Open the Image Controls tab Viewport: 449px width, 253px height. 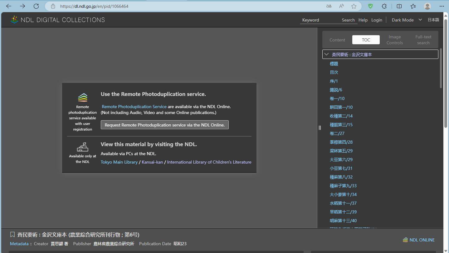pyautogui.click(x=395, y=40)
